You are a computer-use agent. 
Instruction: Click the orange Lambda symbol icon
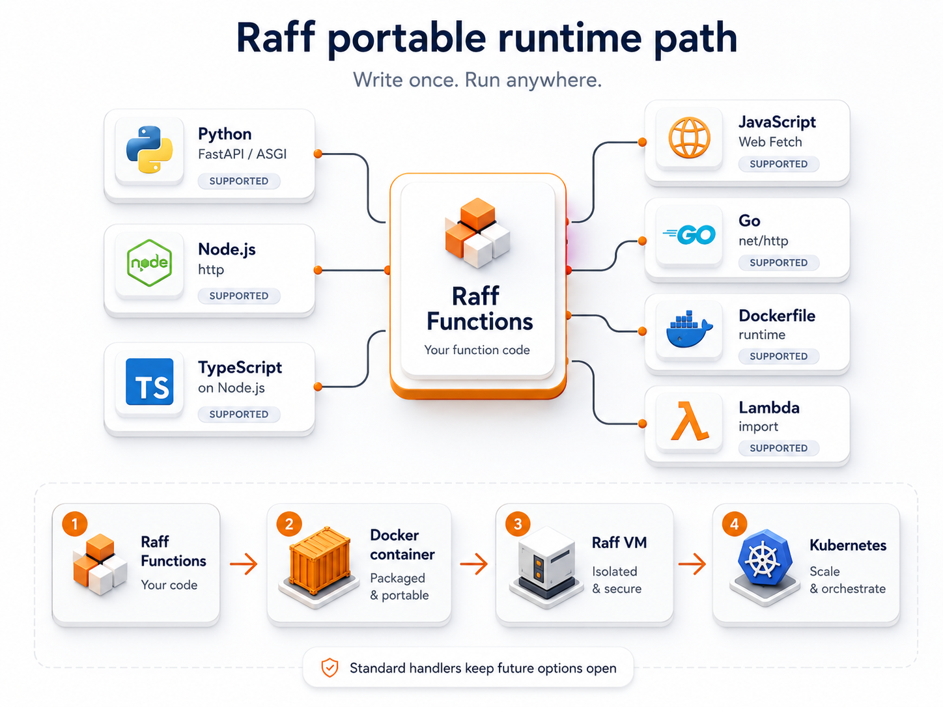(x=689, y=421)
